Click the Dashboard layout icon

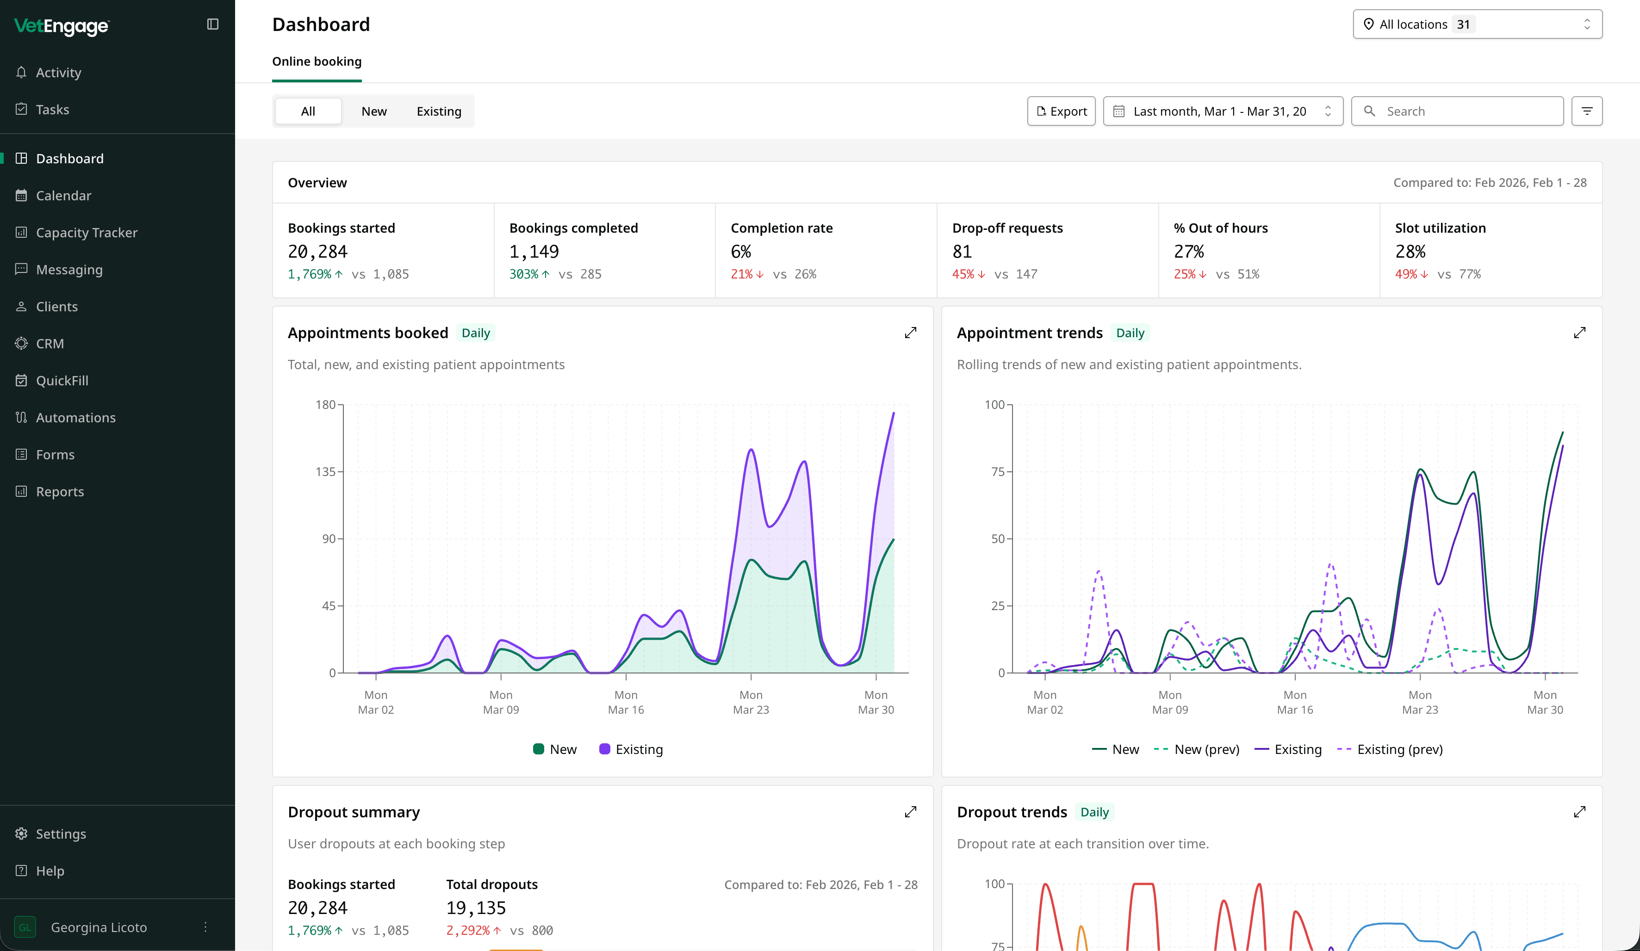[21, 158]
